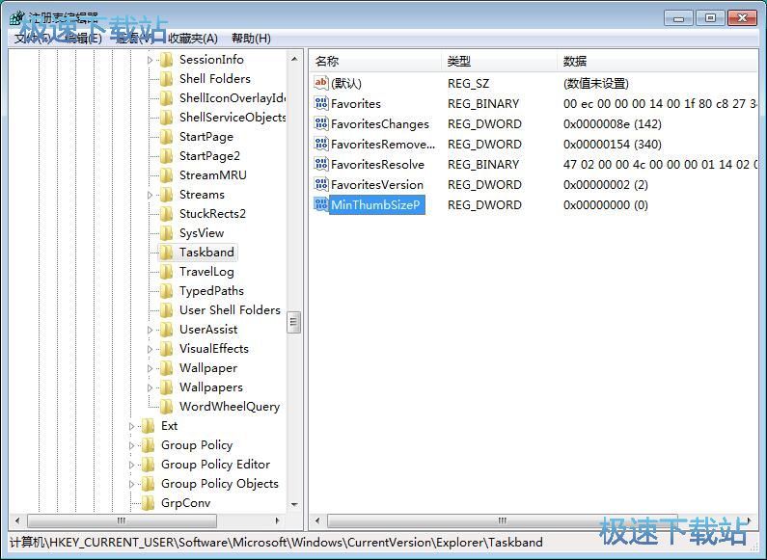Click the FavoritesChanges DWORD value icon
The width and height of the screenshot is (767, 560).
tap(321, 123)
